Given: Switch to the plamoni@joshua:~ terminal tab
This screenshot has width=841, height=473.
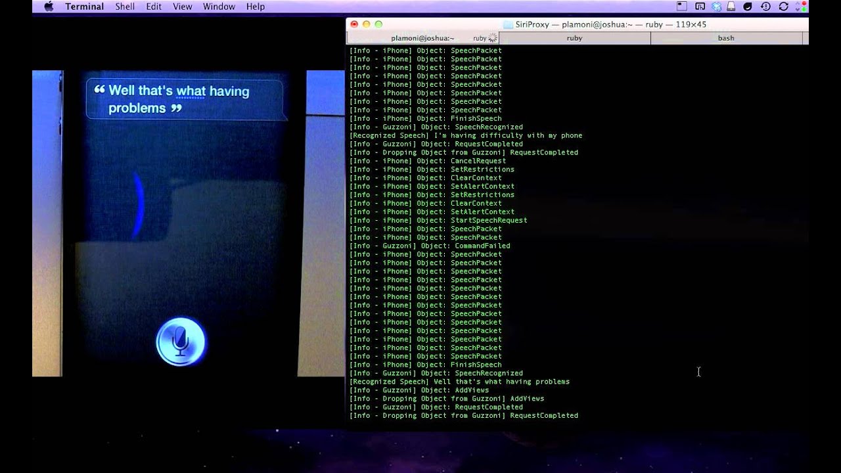Looking at the screenshot, I should click(422, 38).
